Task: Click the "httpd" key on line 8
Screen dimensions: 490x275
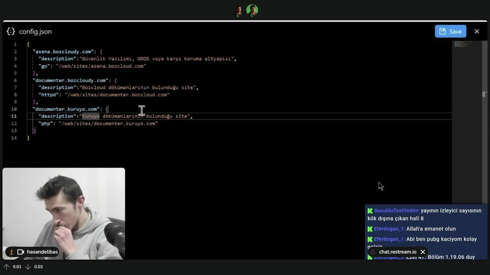Action: pos(49,95)
